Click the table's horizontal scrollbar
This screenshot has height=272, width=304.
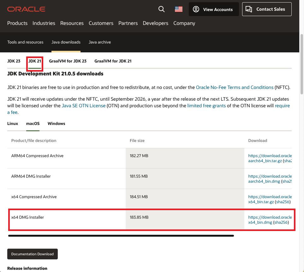pyautogui.click(x=121, y=236)
